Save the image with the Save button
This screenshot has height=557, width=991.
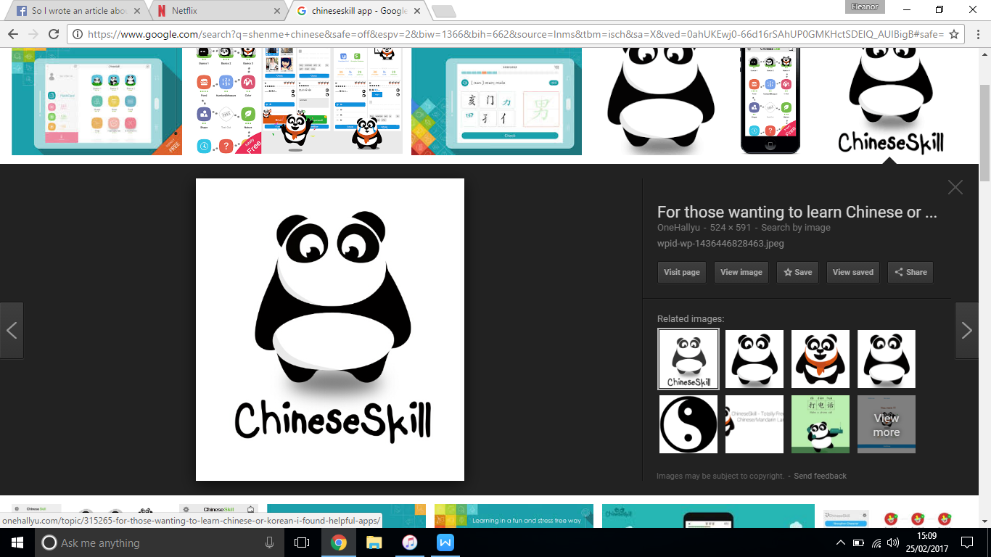point(797,272)
